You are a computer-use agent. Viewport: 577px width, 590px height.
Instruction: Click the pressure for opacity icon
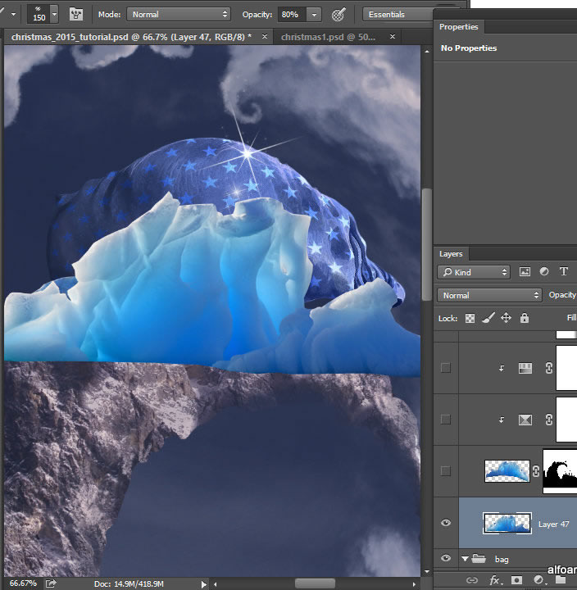[x=338, y=14]
